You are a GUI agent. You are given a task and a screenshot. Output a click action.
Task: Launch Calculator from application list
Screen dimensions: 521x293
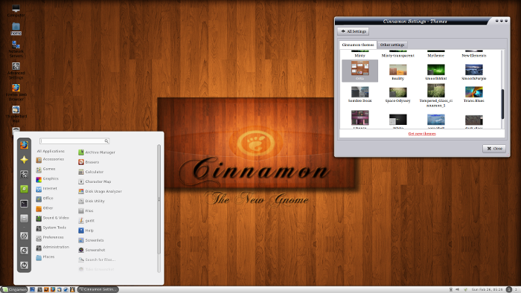tap(91, 172)
